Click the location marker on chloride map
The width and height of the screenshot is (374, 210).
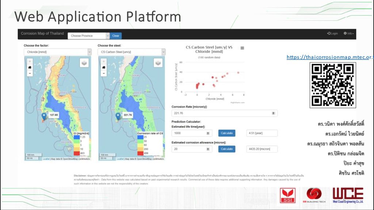point(44,116)
